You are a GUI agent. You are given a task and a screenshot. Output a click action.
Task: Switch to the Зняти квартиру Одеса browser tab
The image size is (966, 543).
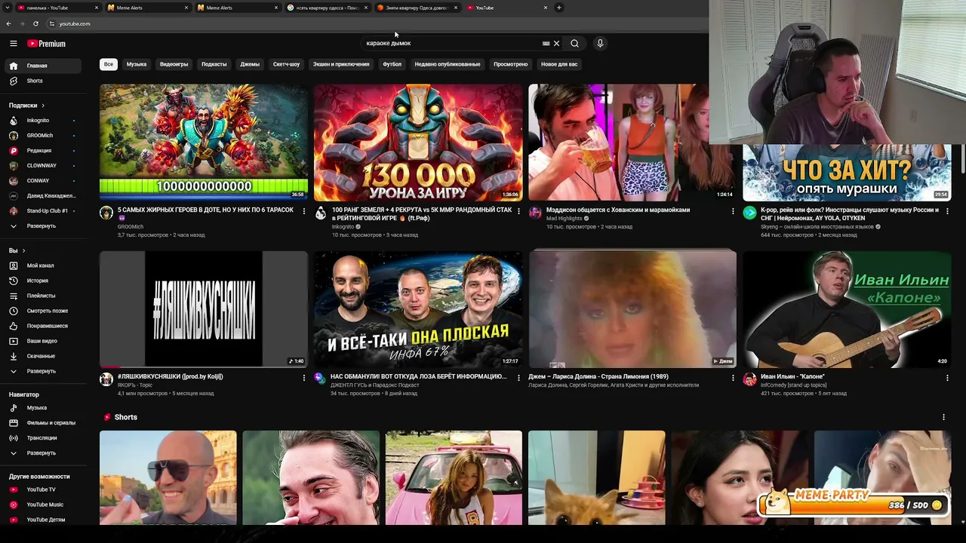417,8
